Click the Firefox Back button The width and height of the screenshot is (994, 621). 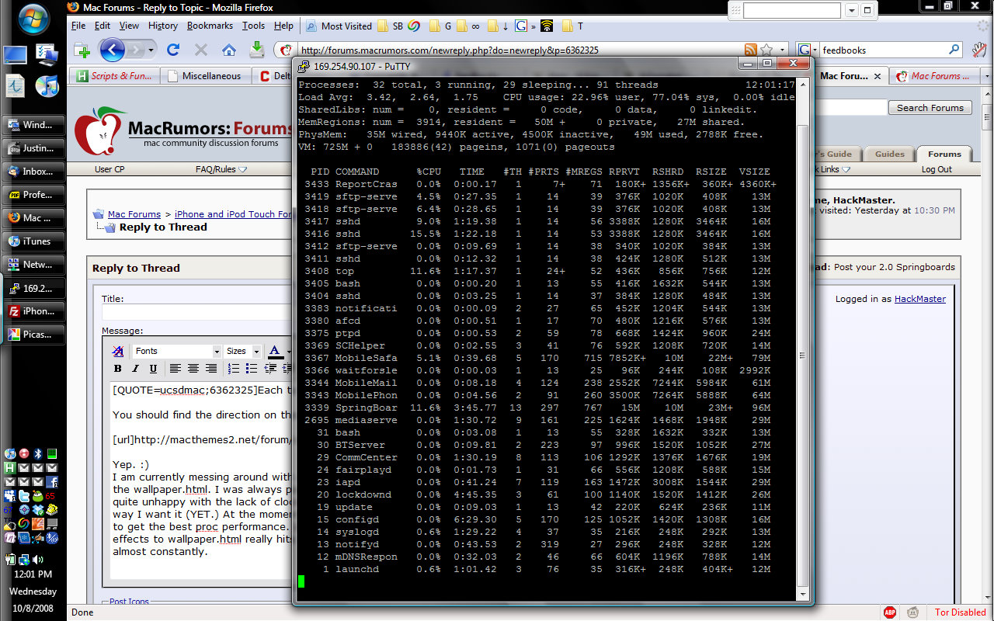click(x=112, y=50)
